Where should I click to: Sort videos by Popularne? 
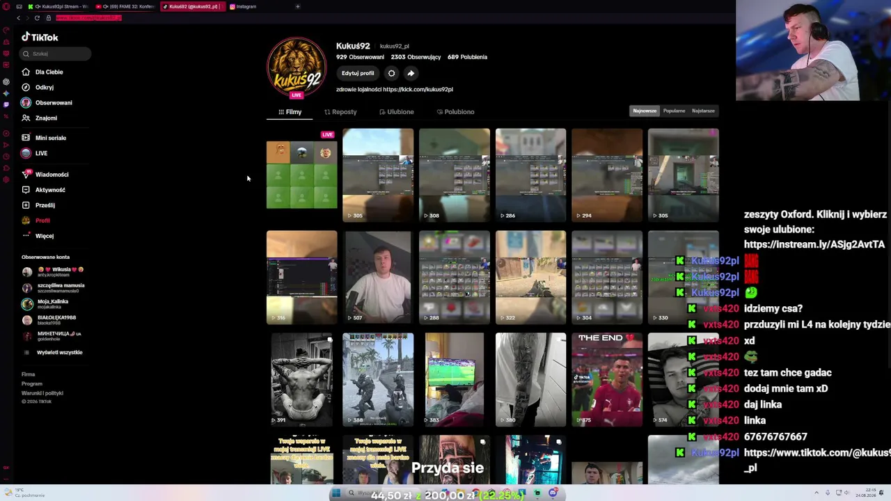coord(674,111)
